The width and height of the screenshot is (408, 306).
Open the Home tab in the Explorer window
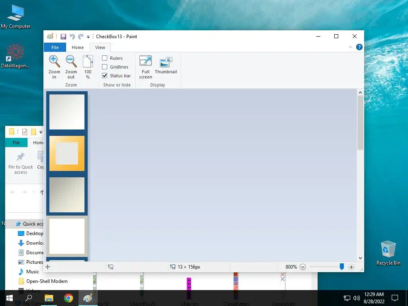pyautogui.click(x=38, y=143)
